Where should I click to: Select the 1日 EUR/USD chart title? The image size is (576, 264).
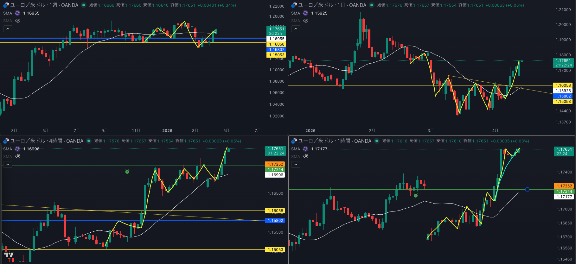[x=332, y=5]
